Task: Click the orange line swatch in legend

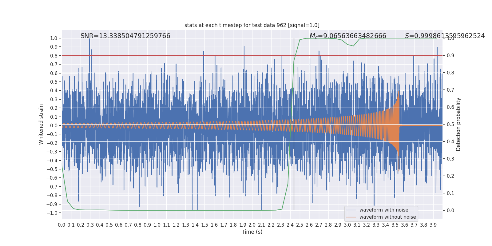Action: tap(351, 217)
